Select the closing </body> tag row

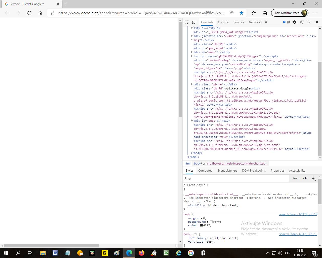coord(196,153)
